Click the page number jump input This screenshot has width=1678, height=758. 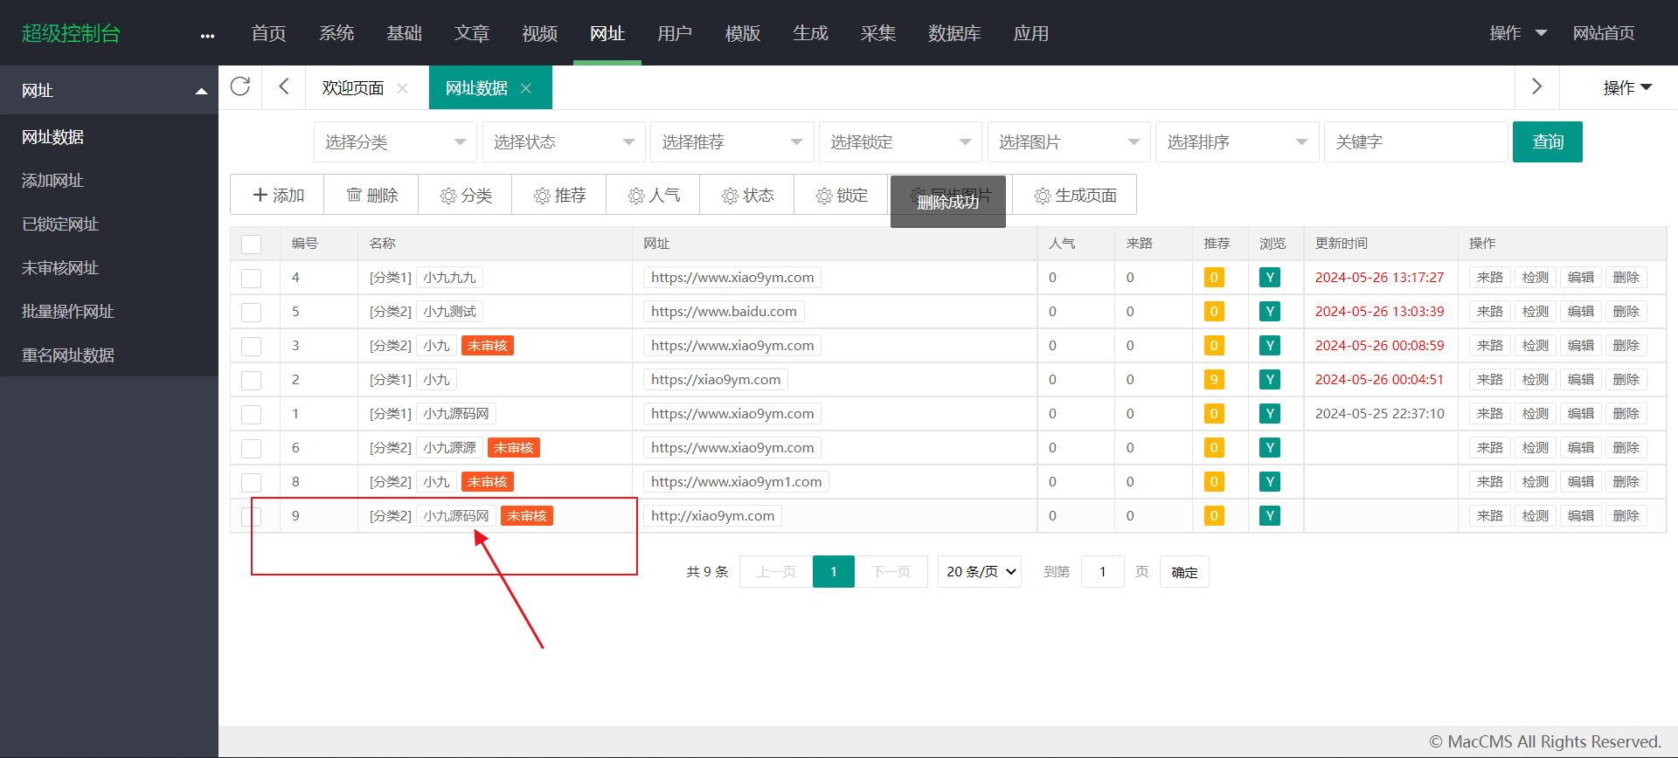click(x=1103, y=572)
